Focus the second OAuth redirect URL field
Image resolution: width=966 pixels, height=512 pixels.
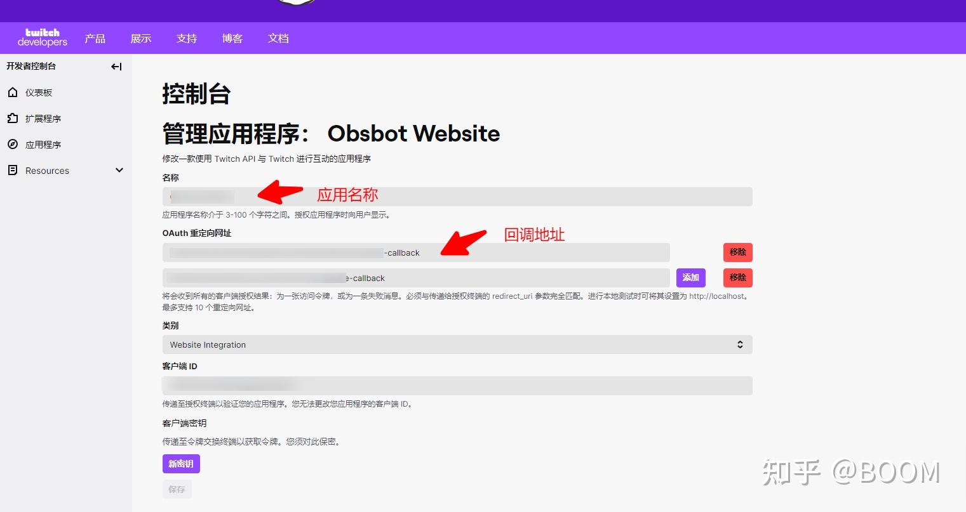coord(416,278)
